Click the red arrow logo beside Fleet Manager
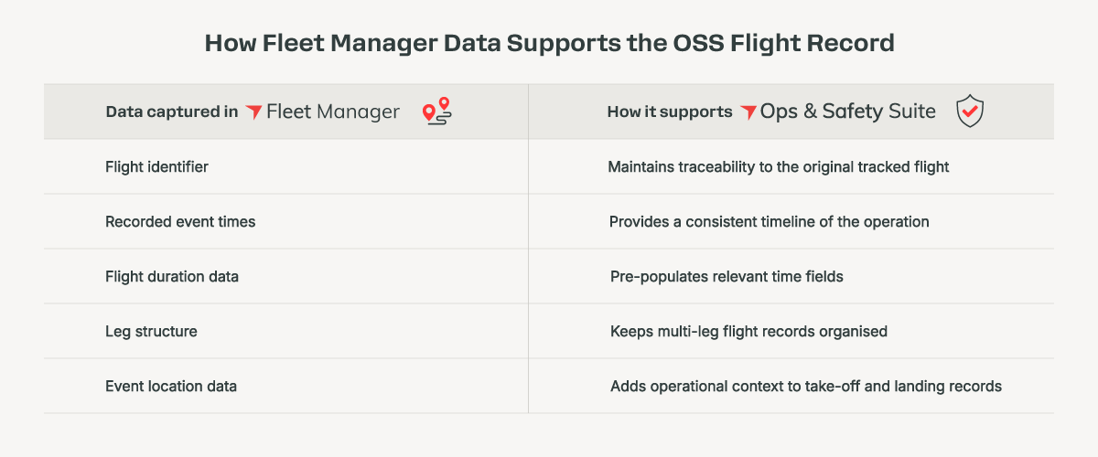 [254, 112]
